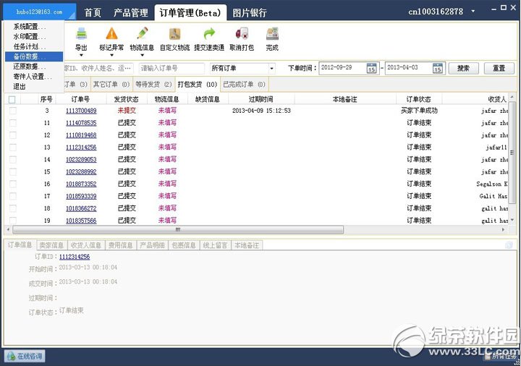Click the horizontal scrollbar thumb under table
521x366 pixels.
[178, 230]
